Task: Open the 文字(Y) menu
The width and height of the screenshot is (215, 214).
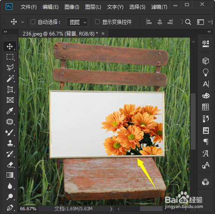Action: coord(115,7)
